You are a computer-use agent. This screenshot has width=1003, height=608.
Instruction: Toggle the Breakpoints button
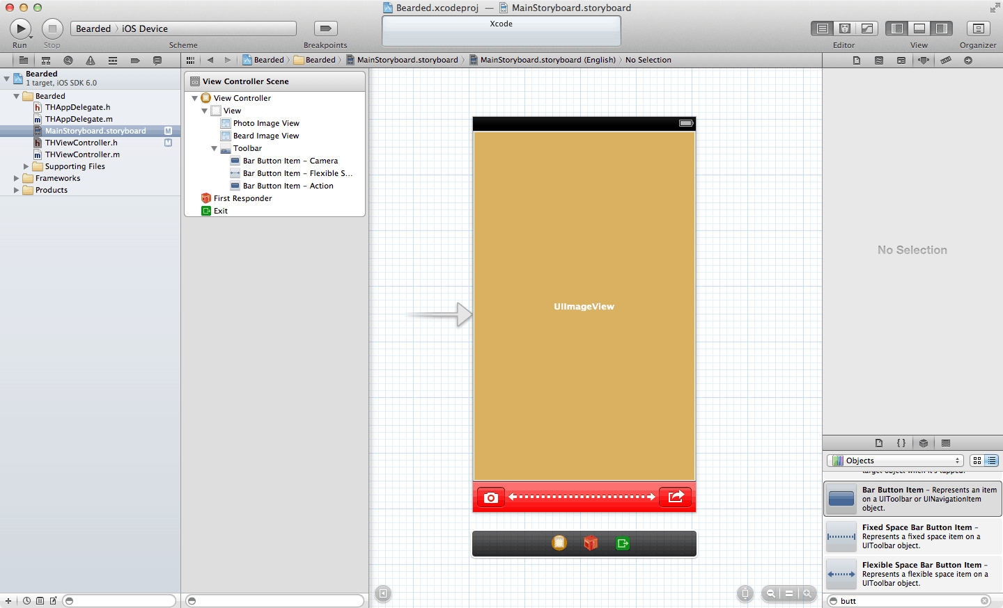point(325,29)
